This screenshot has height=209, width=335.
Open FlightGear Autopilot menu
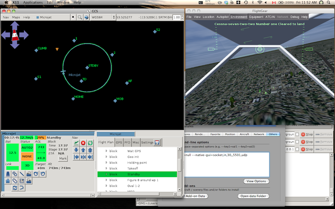click(x=222, y=17)
